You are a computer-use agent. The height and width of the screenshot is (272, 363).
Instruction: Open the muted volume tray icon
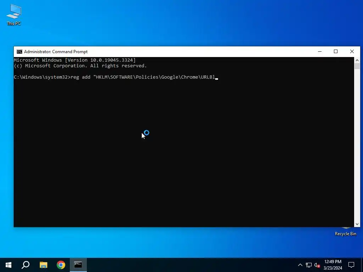pyautogui.click(x=317, y=265)
